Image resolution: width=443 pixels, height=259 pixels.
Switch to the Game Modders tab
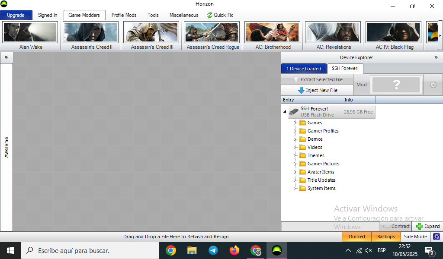[x=84, y=15]
